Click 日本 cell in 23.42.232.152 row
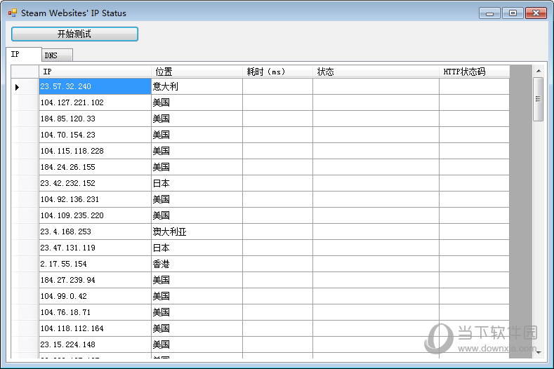 197,183
